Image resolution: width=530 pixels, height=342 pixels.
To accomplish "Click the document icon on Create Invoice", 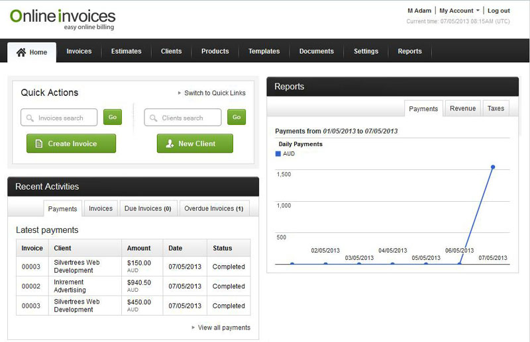I will coord(39,144).
